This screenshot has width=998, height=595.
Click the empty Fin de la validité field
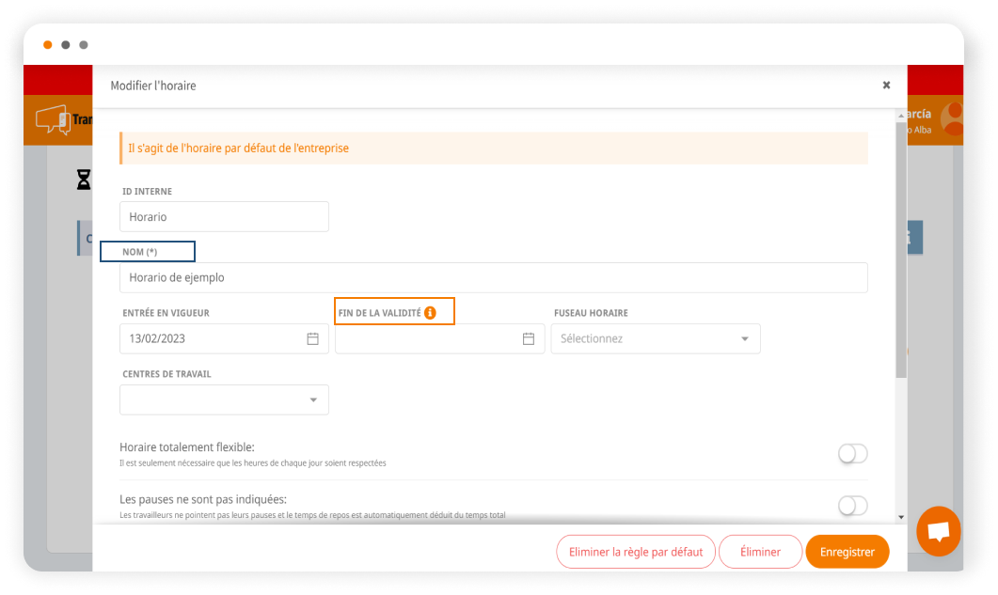tap(428, 338)
